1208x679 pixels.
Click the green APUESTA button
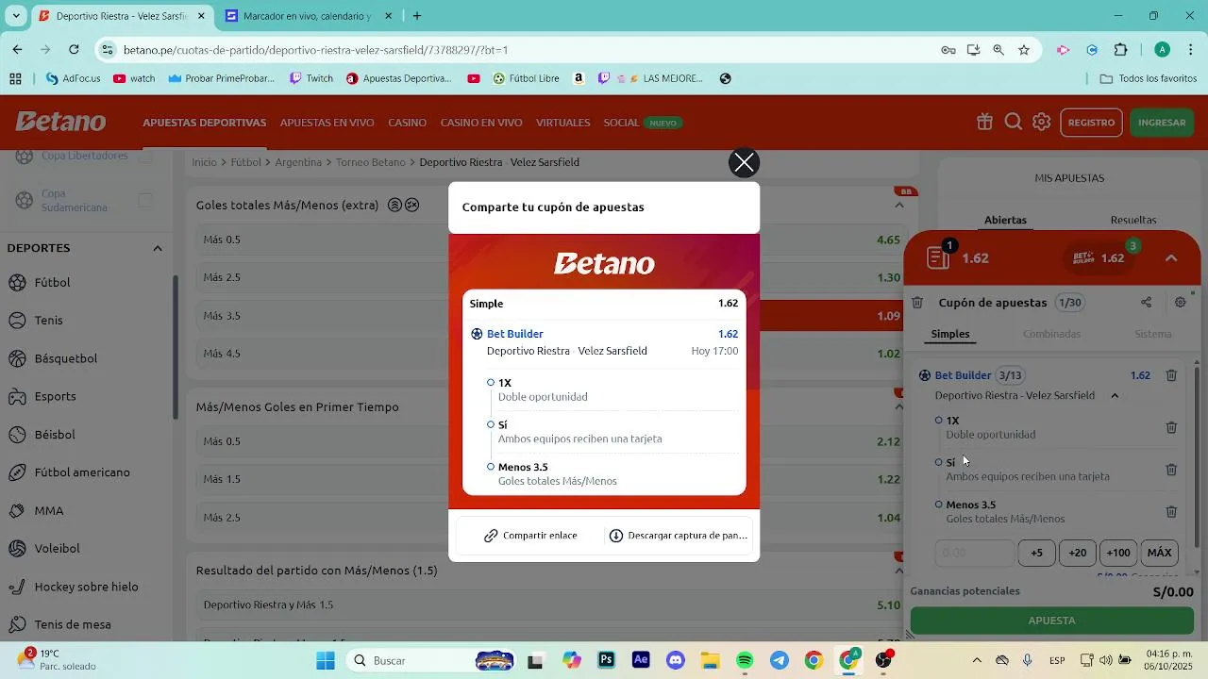1051,621
